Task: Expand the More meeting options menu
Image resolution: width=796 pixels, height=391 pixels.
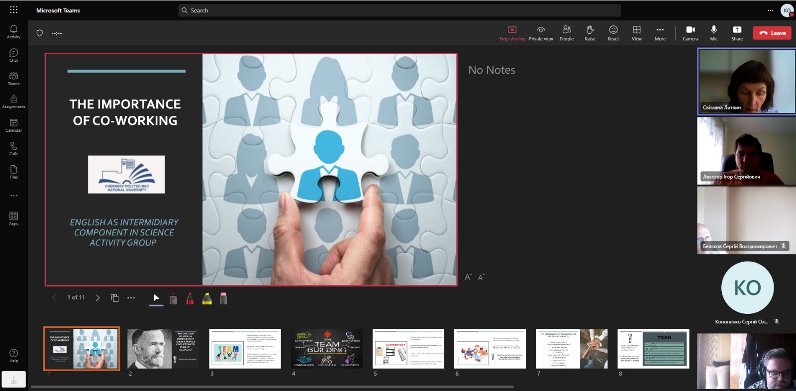Action: [660, 33]
